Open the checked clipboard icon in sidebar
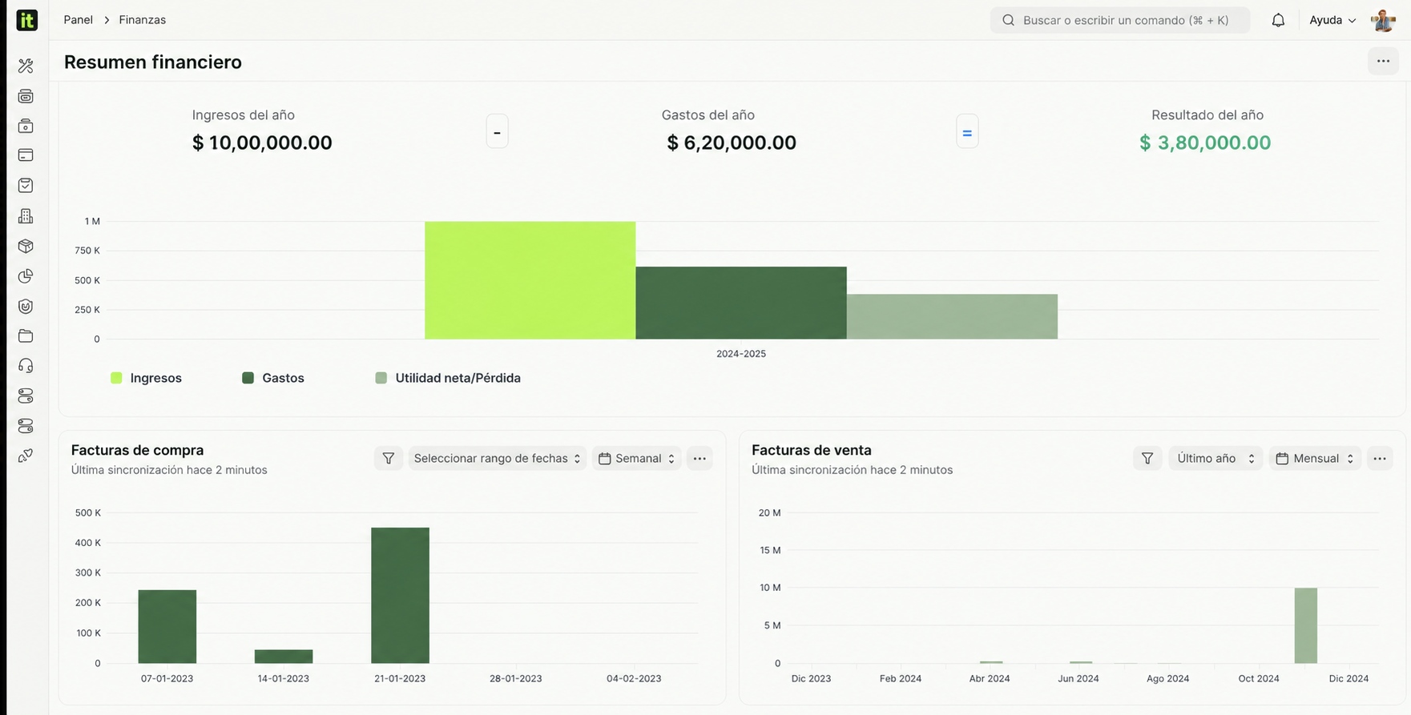This screenshot has height=715, width=1411. click(x=26, y=186)
